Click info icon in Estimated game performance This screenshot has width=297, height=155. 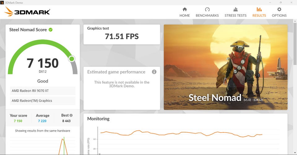(x=154, y=72)
